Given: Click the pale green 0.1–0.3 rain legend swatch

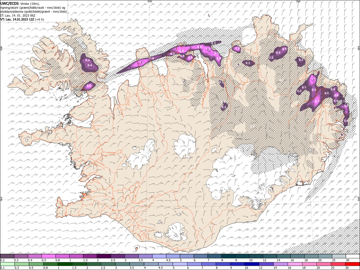Looking at the screenshot, I should point(7,264).
